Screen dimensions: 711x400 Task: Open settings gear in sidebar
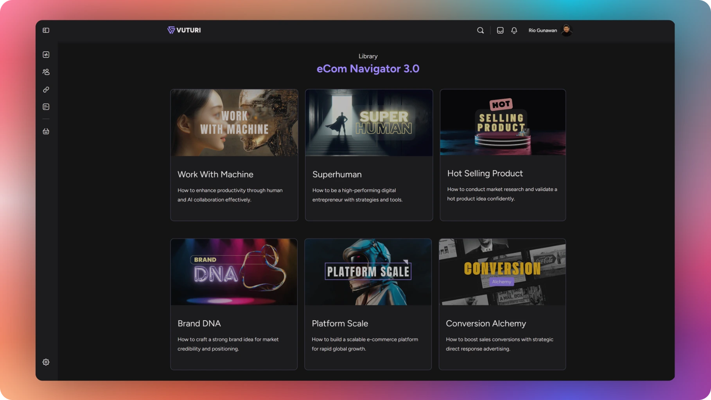46,362
